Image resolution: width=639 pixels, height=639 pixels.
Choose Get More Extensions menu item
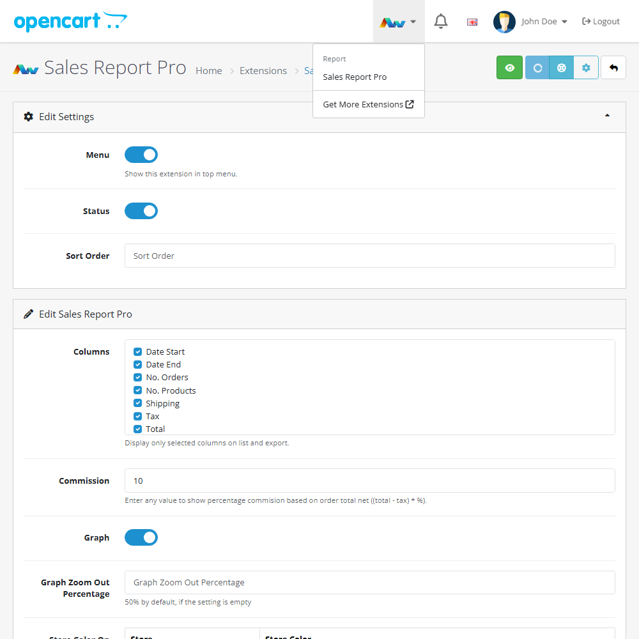(x=368, y=104)
